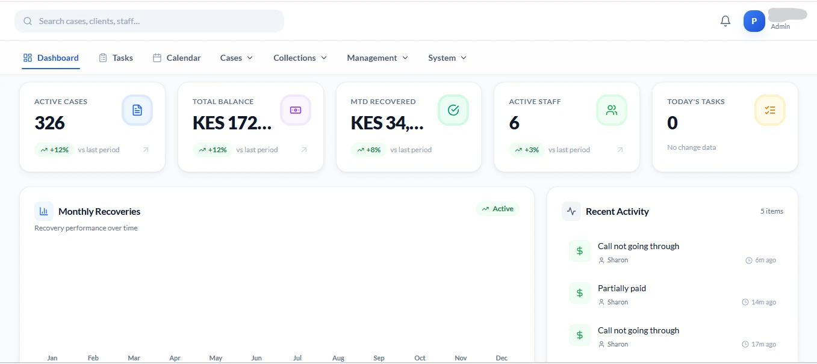
Task: Click the Recent Activity heading
Action: click(617, 211)
